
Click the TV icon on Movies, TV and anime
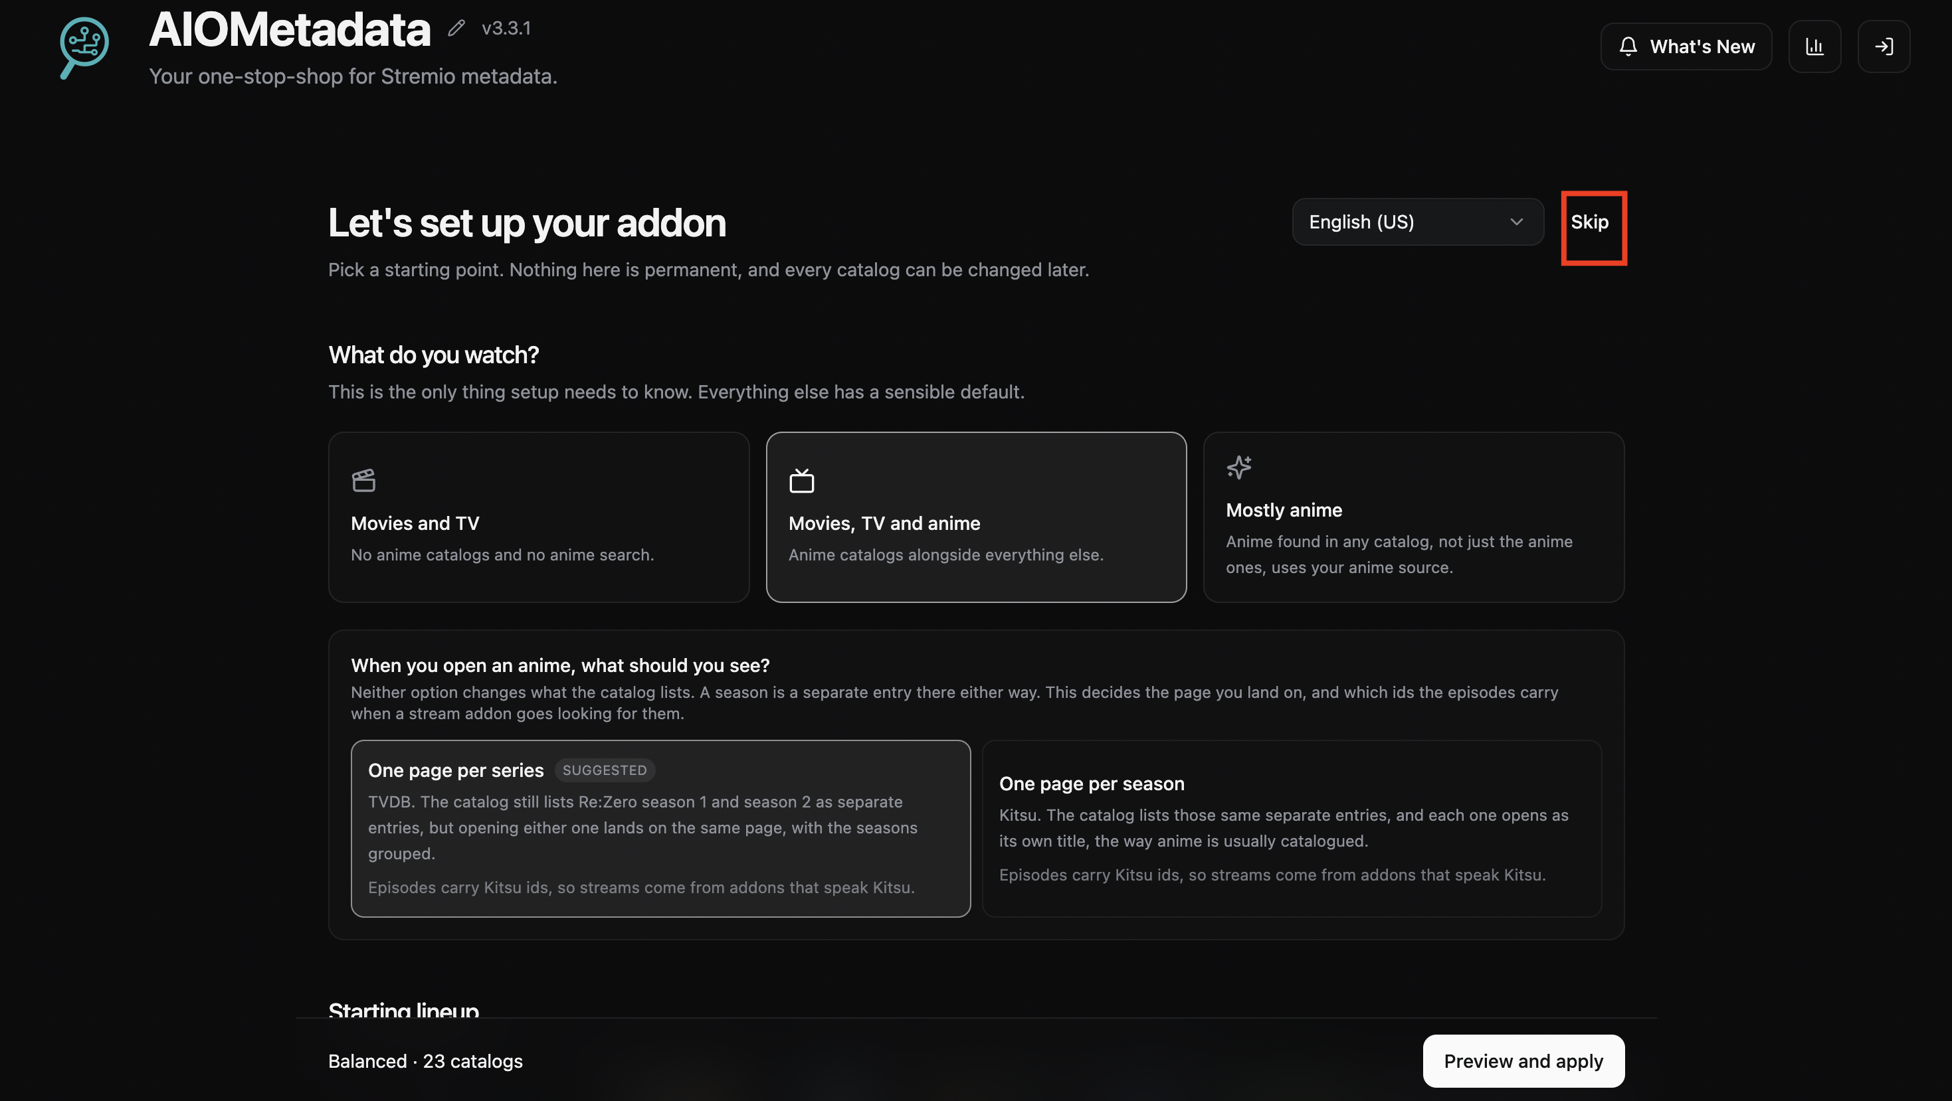[801, 480]
